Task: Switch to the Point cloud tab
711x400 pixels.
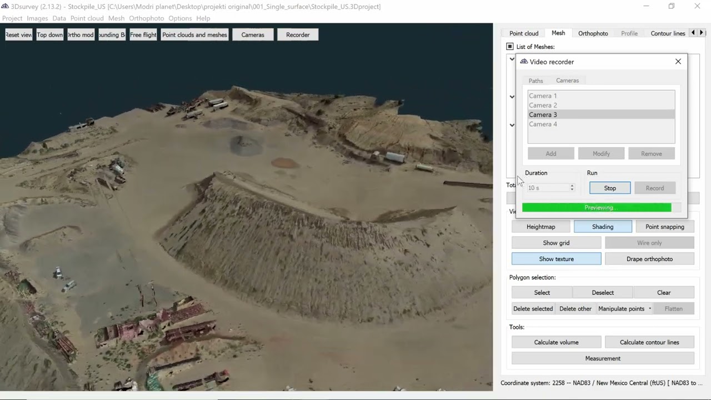Action: tap(524, 33)
